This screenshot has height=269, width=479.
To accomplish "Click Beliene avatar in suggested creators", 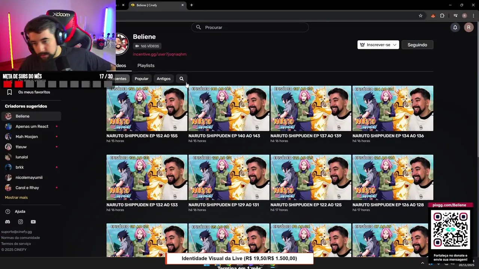I will click(x=8, y=116).
